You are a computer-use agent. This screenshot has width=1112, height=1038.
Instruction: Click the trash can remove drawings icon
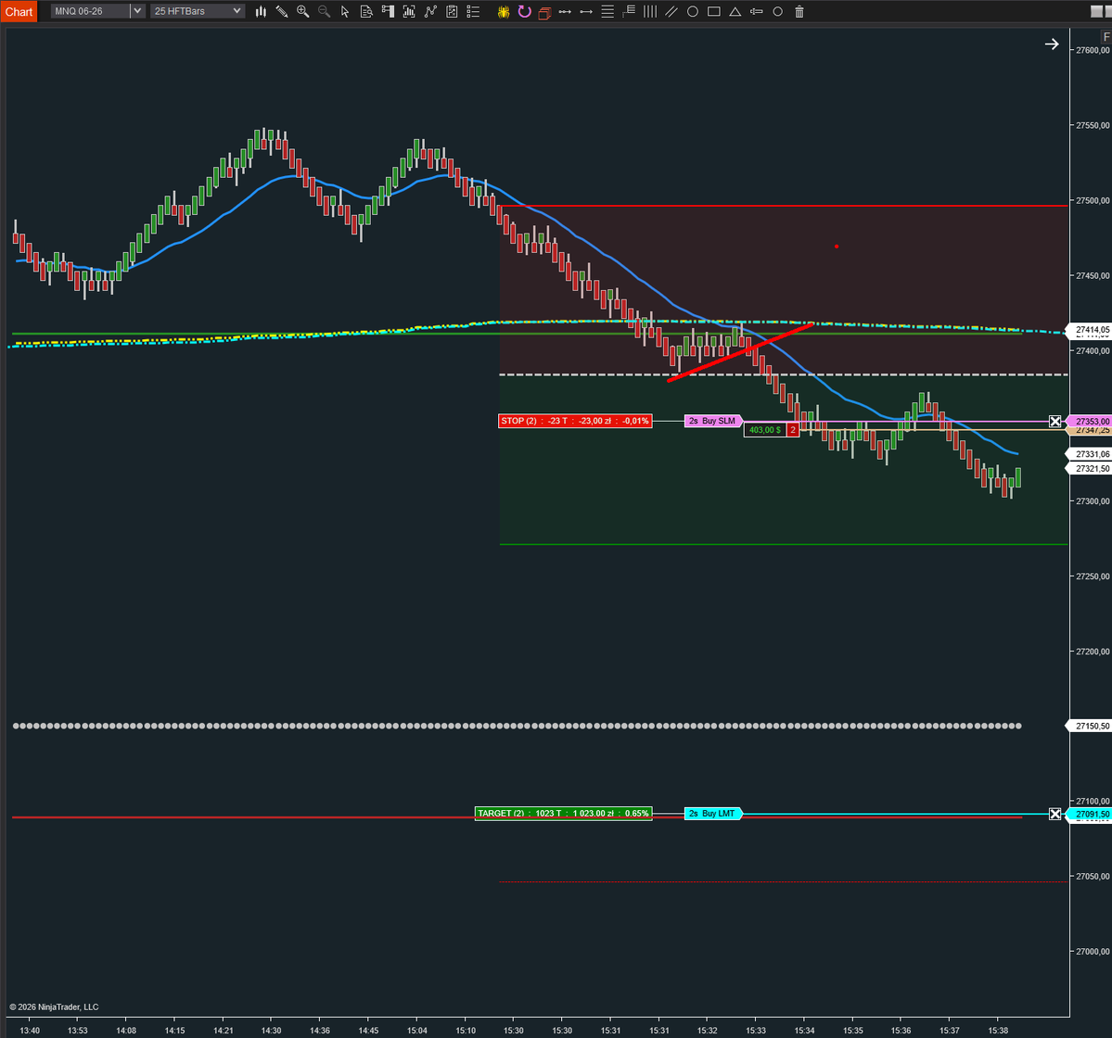(799, 11)
